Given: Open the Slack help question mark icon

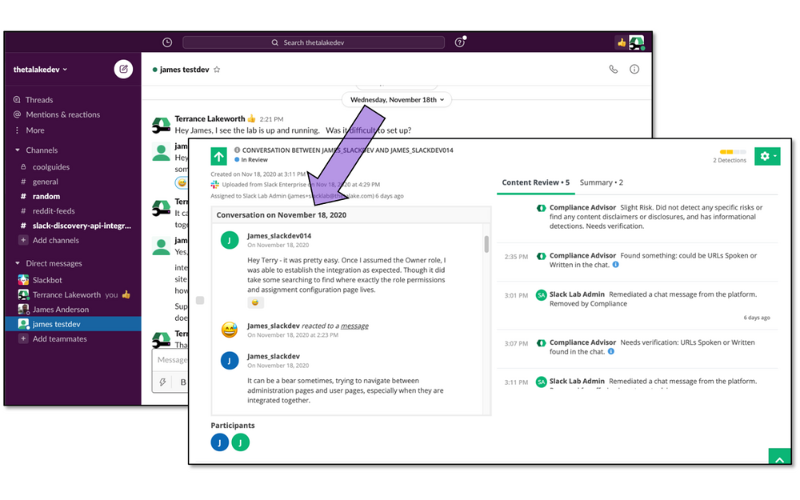Looking at the screenshot, I should tap(460, 42).
